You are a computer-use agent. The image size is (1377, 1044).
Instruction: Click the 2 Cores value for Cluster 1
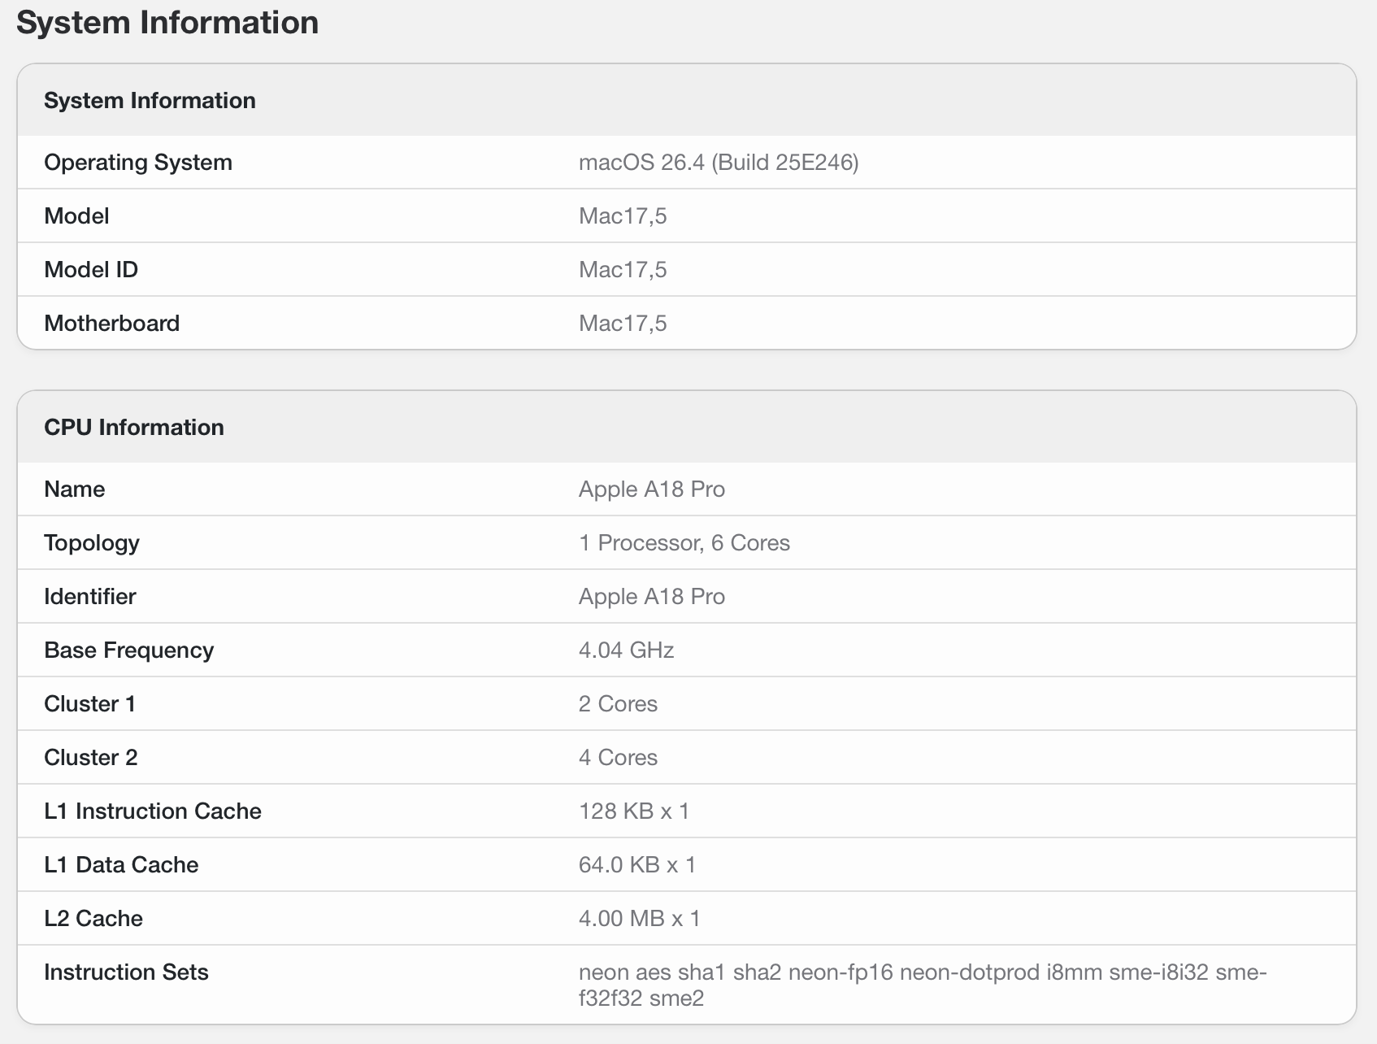pos(618,704)
